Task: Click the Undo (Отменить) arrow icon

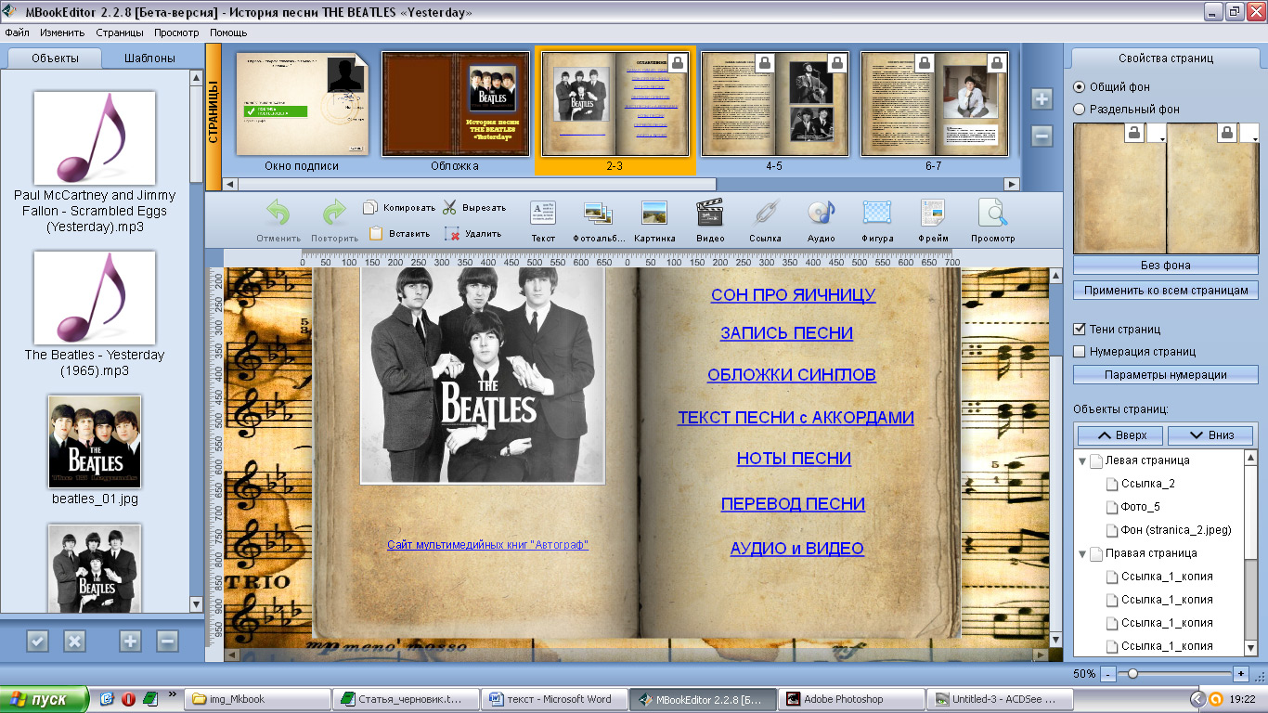Action: pyautogui.click(x=278, y=213)
